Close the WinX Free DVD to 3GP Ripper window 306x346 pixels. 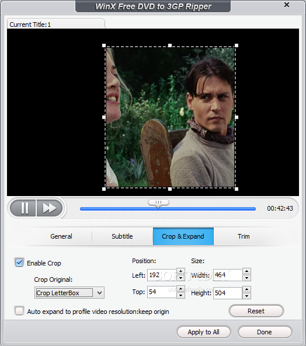[x=287, y=5]
